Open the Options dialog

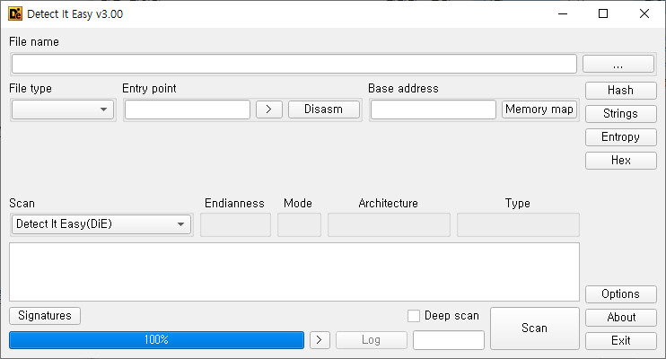click(620, 294)
